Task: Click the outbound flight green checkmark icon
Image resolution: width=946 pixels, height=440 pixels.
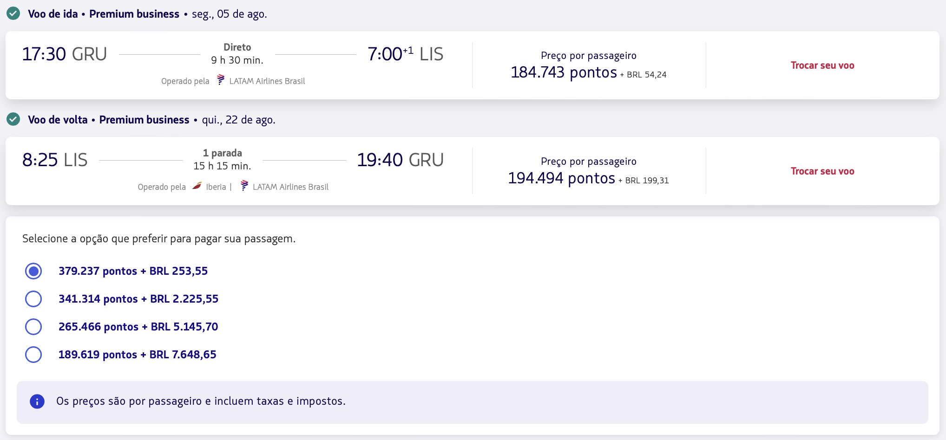Action: point(13,13)
